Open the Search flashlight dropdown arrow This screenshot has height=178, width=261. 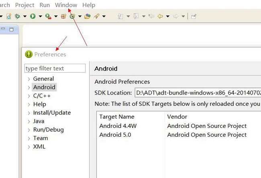[x=104, y=16]
